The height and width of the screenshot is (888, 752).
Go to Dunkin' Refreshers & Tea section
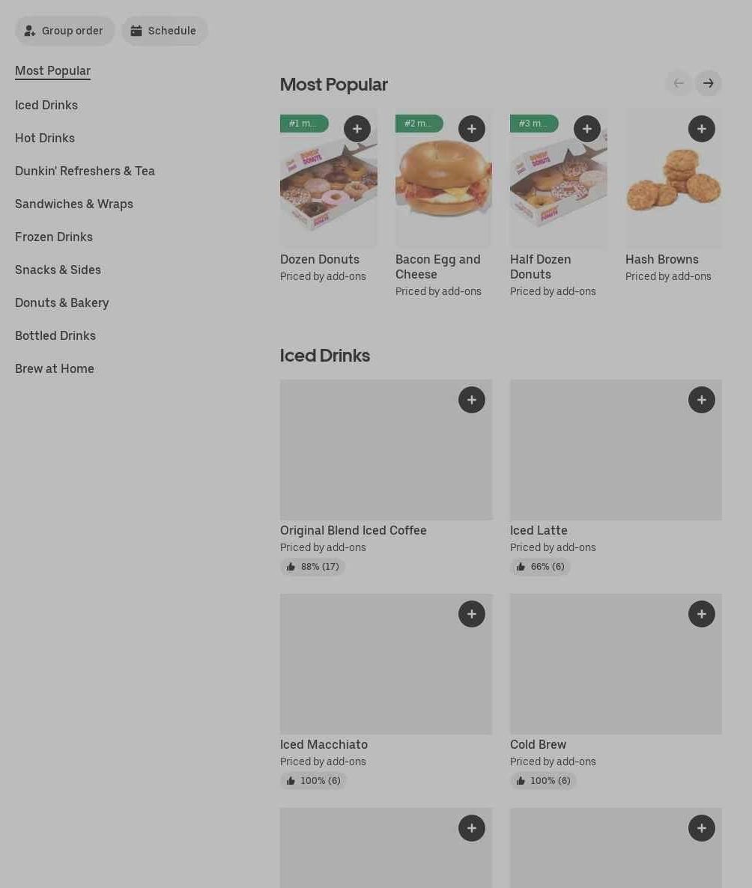point(85,171)
